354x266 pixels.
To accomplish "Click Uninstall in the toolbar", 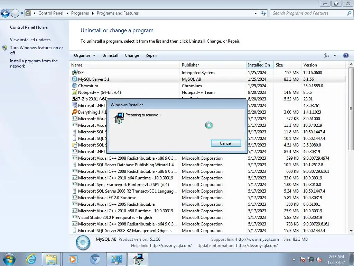I will pos(110,55).
